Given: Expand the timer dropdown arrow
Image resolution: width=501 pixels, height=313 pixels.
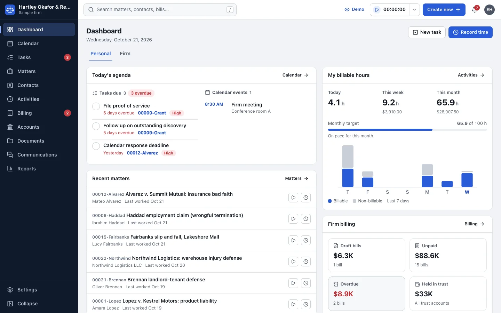Looking at the screenshot, I should tap(414, 10).
